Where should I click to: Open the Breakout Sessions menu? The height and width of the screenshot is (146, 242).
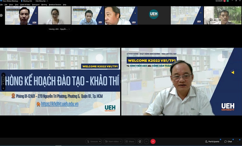(x=55, y=5)
